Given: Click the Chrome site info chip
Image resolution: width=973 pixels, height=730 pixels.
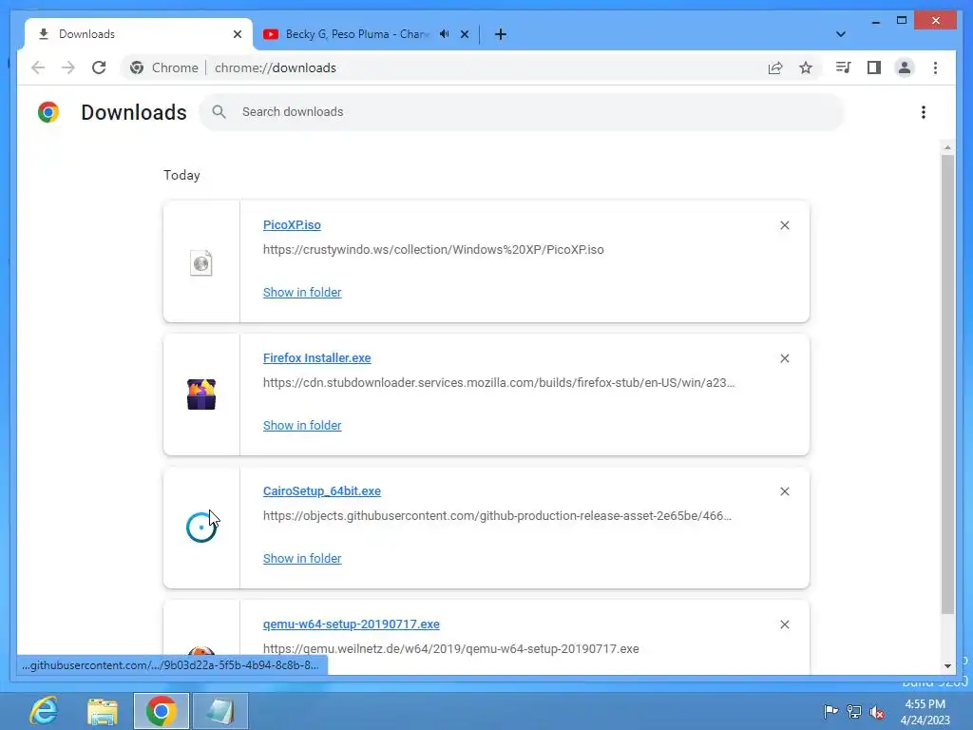Looking at the screenshot, I should click(164, 67).
